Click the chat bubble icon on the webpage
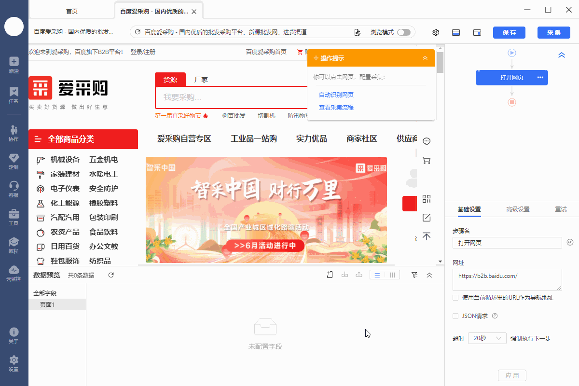This screenshot has width=579, height=386. coord(427,141)
